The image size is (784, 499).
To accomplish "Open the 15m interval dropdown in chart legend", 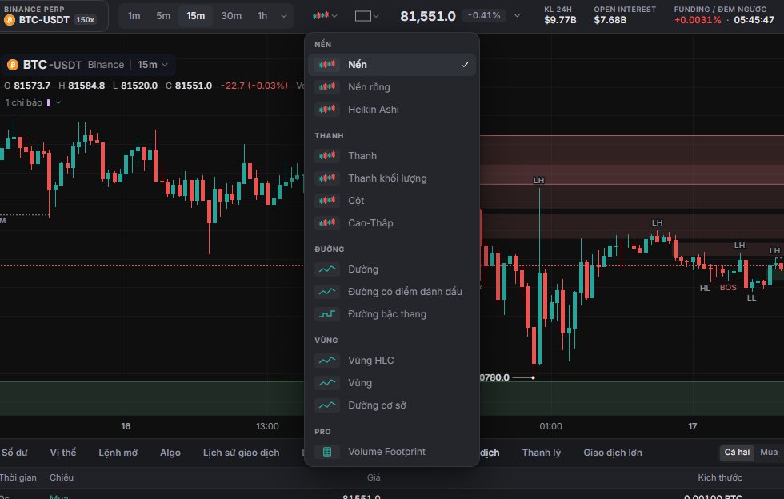I will tap(153, 65).
